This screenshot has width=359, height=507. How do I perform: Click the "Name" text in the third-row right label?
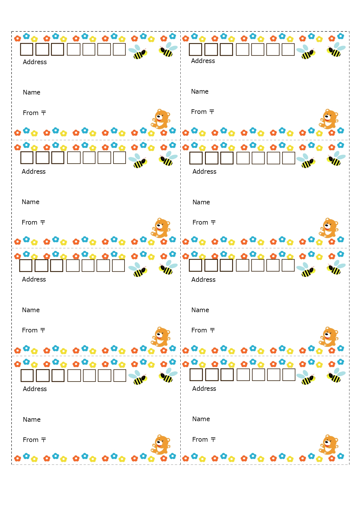tap(200, 310)
